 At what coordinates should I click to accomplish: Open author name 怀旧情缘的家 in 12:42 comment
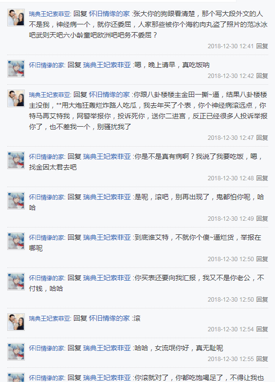47,65
